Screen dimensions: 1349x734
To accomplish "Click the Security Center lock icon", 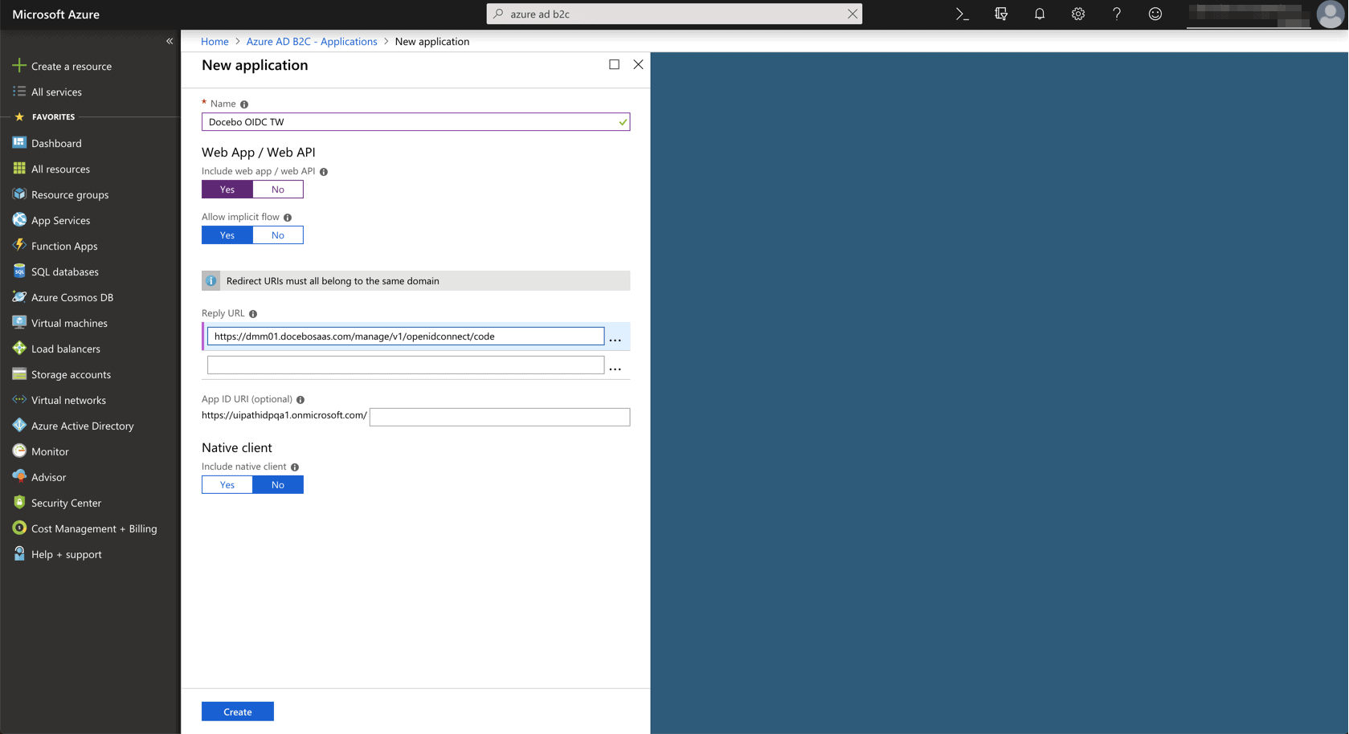I will [19, 503].
